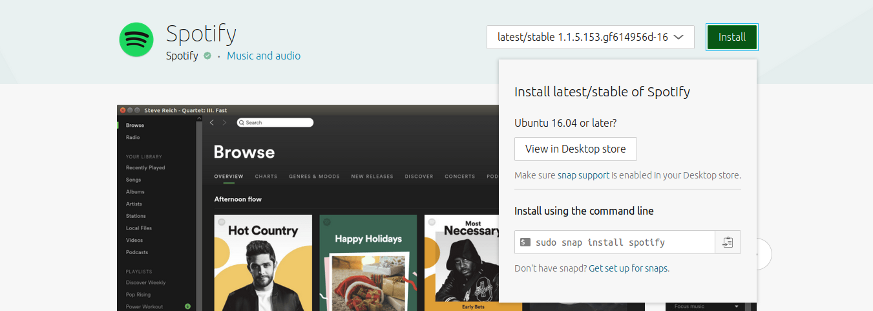Click the Afternoon flow section heading

tap(238, 199)
